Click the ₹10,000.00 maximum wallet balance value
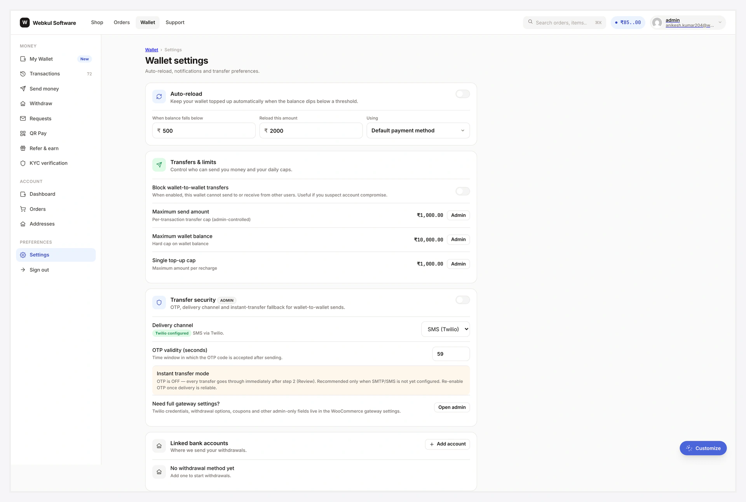The image size is (746, 502). (429, 240)
